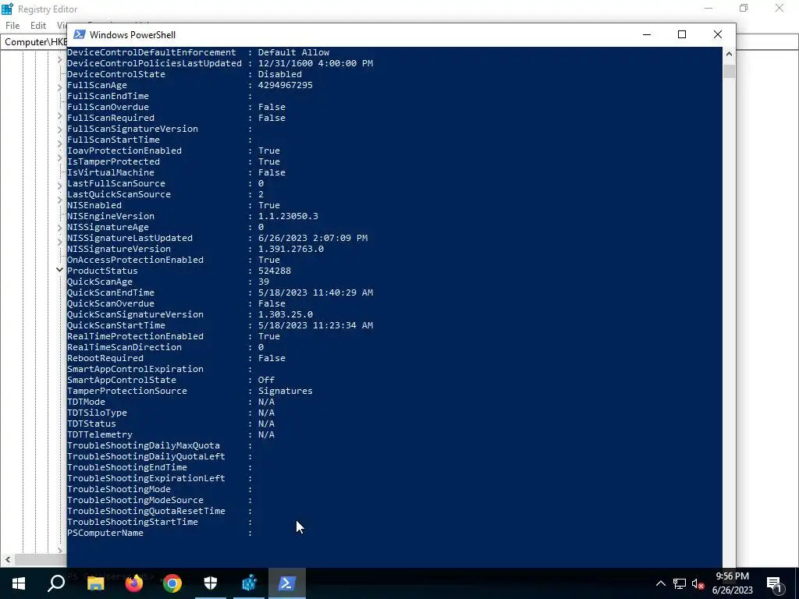Viewport: 799px width, 599px height.
Task: Select the PowerShell taskbar icon
Action: click(x=287, y=583)
